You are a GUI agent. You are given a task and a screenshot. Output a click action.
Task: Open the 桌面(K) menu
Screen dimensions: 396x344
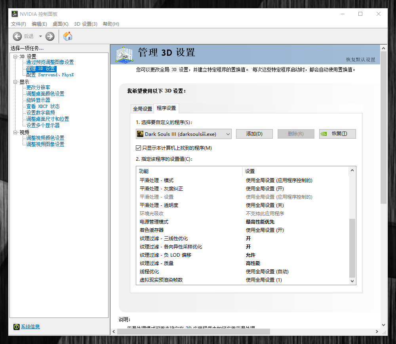point(60,24)
